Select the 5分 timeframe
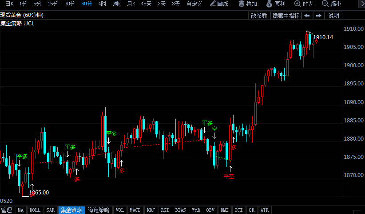 tap(37, 4)
